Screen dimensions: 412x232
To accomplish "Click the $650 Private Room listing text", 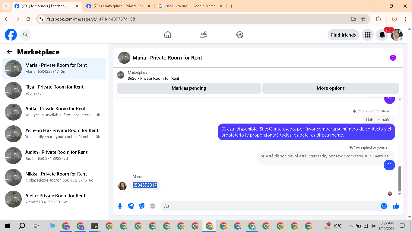I will click(154, 78).
